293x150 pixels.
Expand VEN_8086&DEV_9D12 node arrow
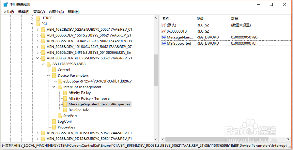[x=38, y=139]
